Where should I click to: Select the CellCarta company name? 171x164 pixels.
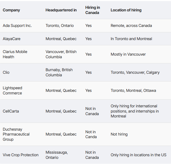(11, 111)
